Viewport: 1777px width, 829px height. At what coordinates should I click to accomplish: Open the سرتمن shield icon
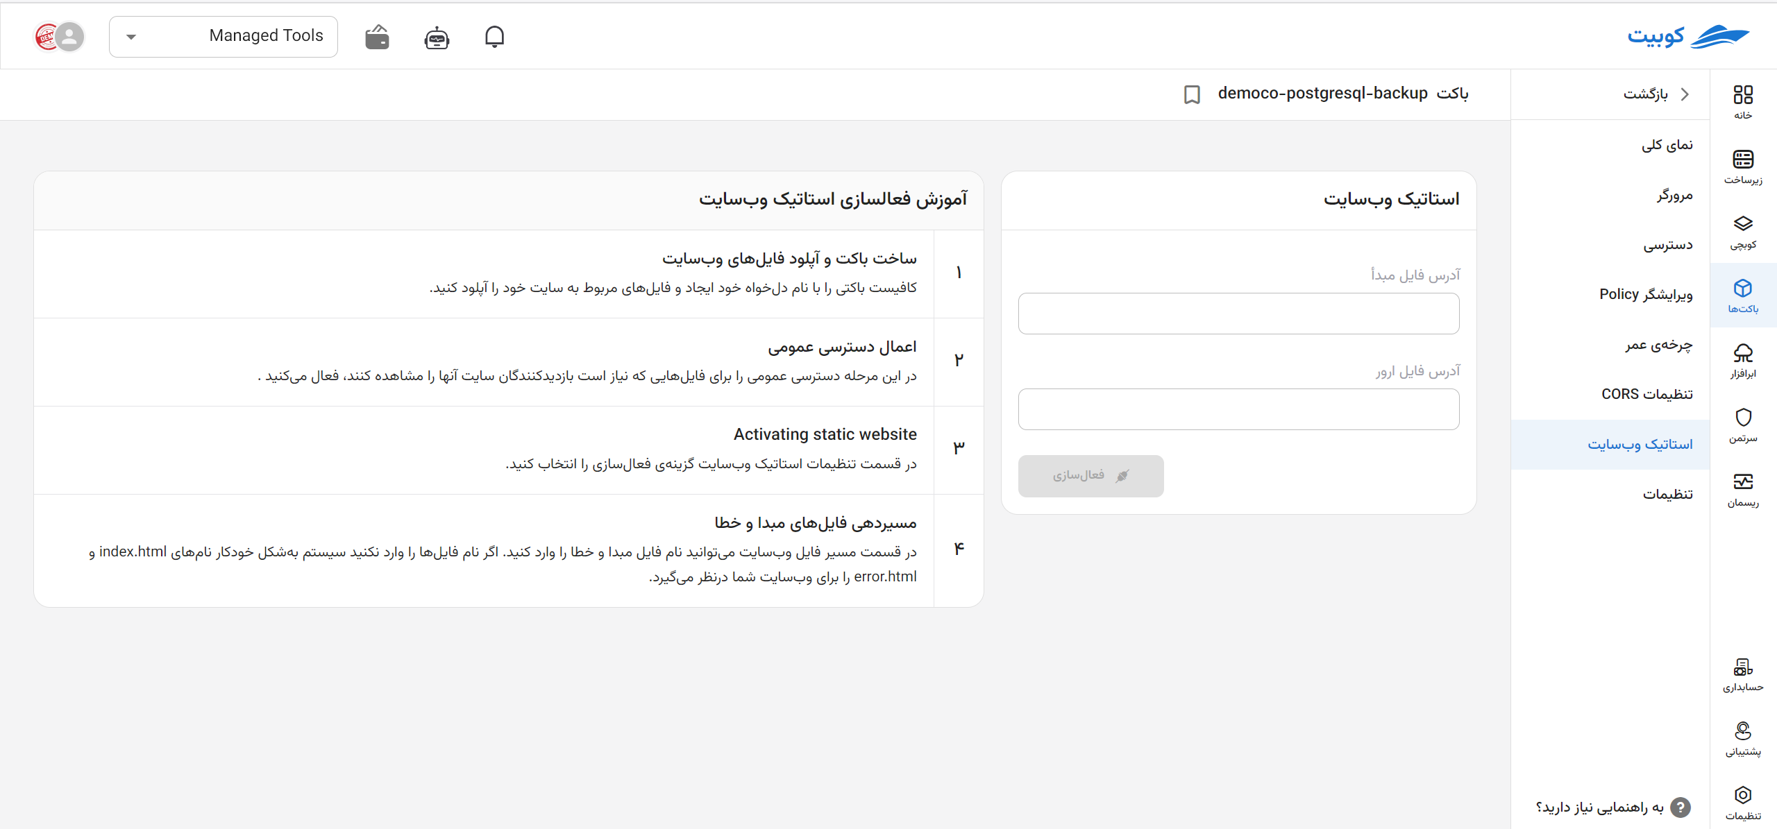coord(1743,425)
